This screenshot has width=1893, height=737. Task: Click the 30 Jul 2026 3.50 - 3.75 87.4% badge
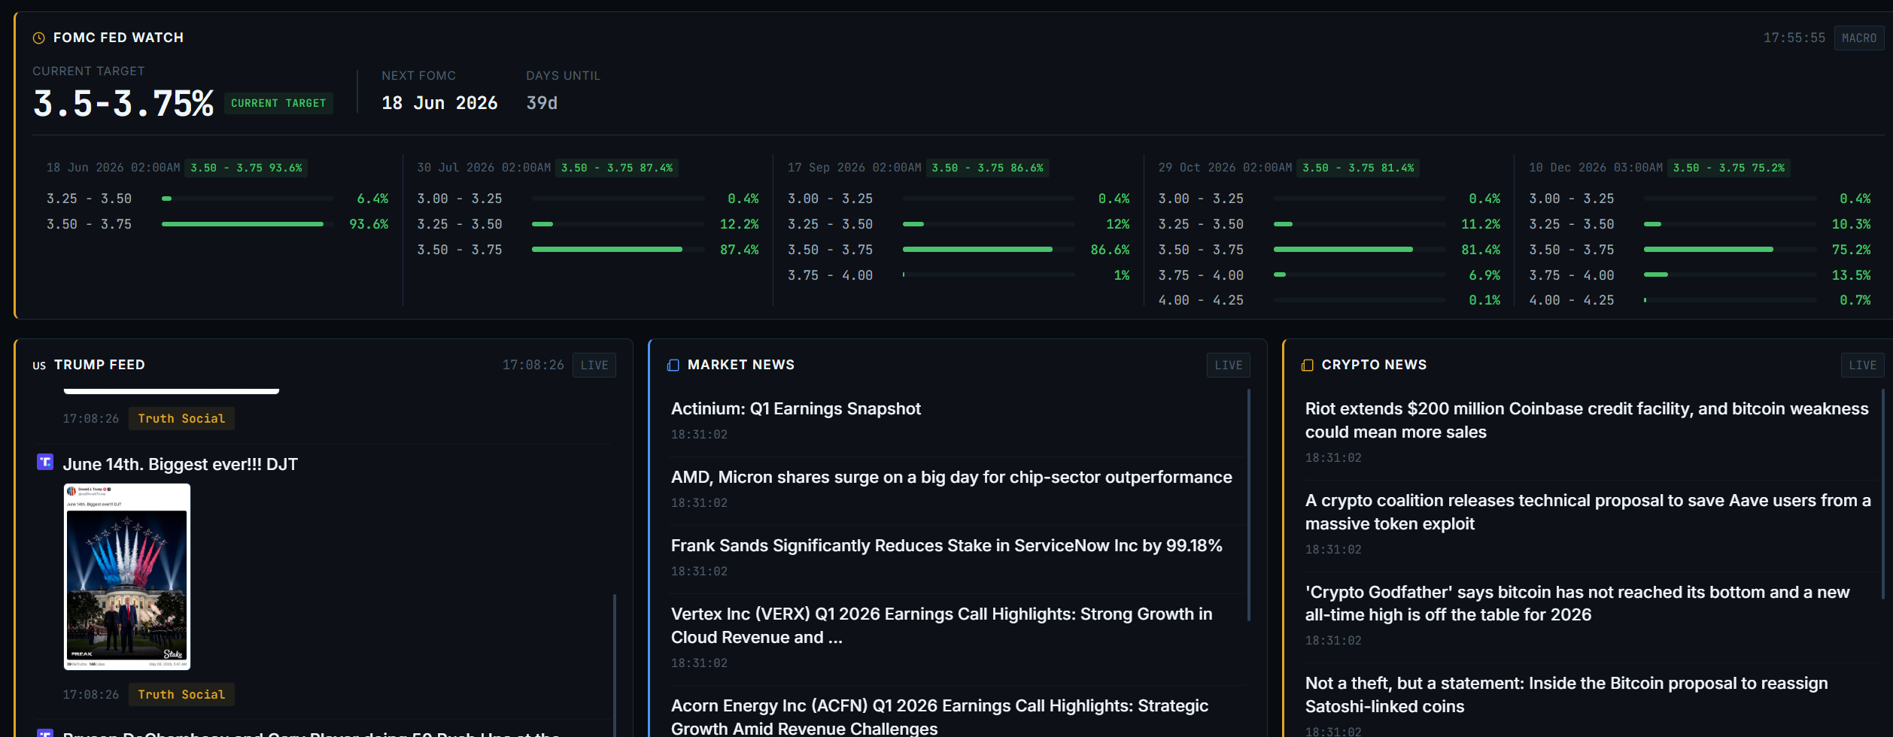pyautogui.click(x=617, y=168)
